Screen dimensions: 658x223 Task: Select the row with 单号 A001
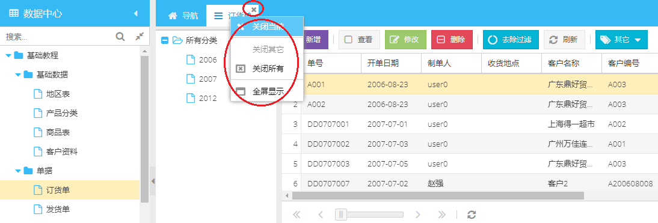click(470, 84)
